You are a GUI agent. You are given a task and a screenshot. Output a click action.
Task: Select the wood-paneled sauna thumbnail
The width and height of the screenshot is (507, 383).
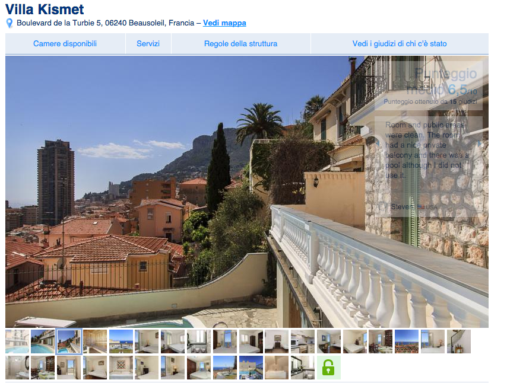pos(95,341)
